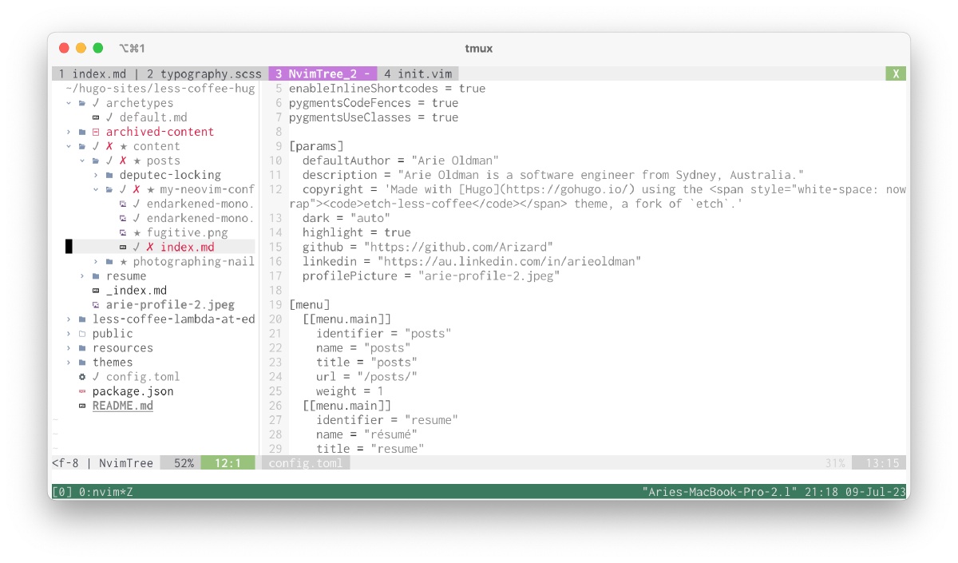This screenshot has height=563, width=958.
Task: Open the _index.md file in tree
Action: coord(136,291)
